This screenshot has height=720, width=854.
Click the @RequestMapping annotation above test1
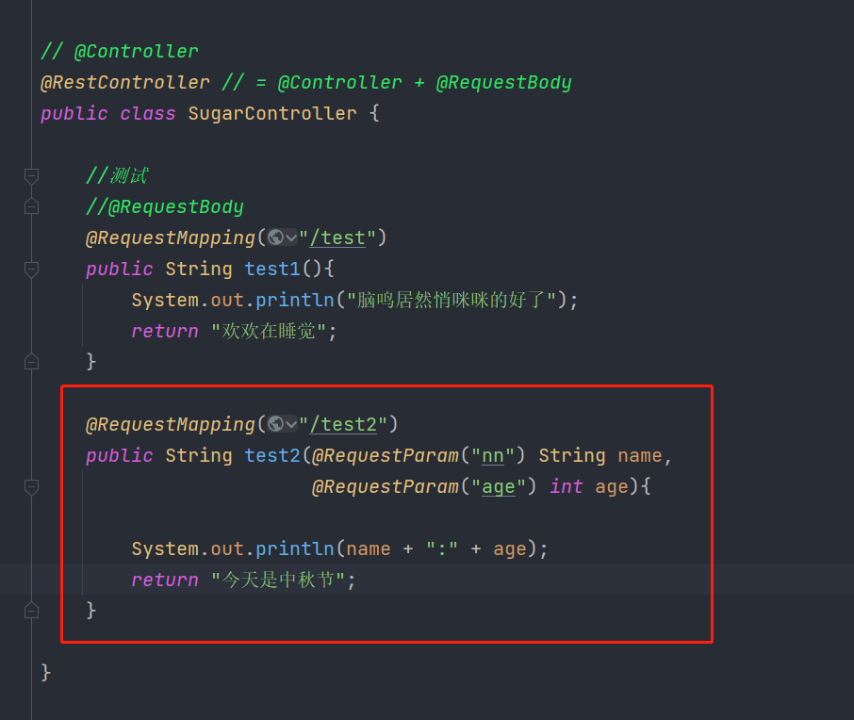tap(171, 238)
